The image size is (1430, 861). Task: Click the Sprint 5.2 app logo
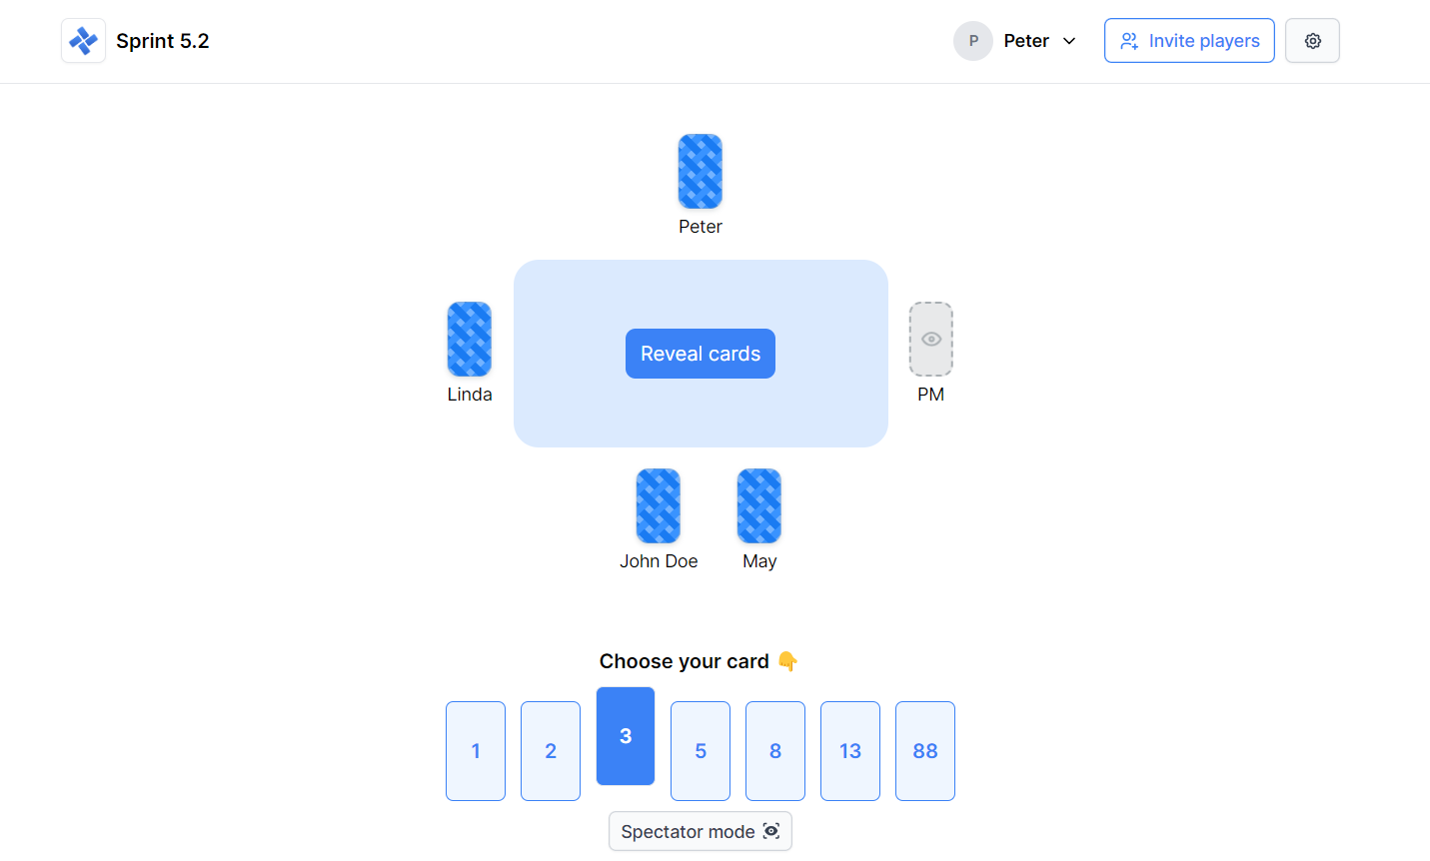click(x=83, y=40)
